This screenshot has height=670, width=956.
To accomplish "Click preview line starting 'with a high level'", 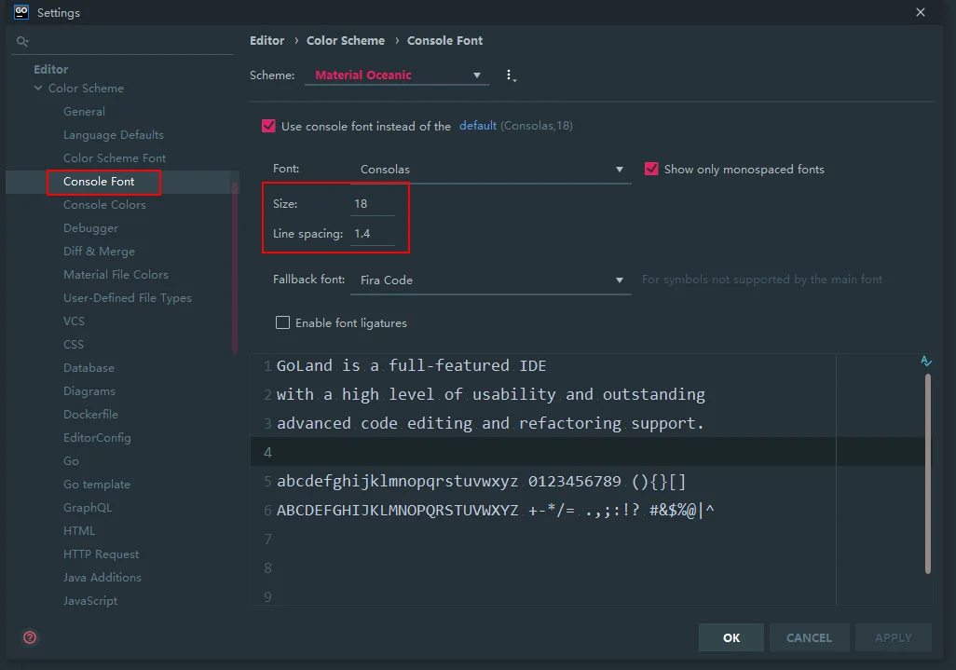I will tap(491, 394).
